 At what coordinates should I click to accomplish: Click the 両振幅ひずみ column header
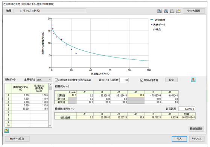coord(21,88)
